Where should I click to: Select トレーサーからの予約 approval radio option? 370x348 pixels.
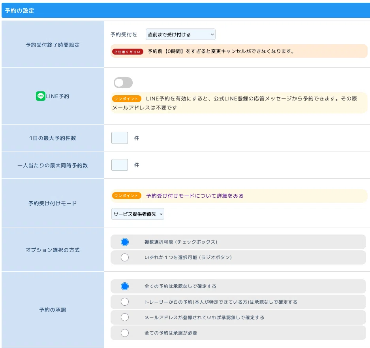(125, 302)
